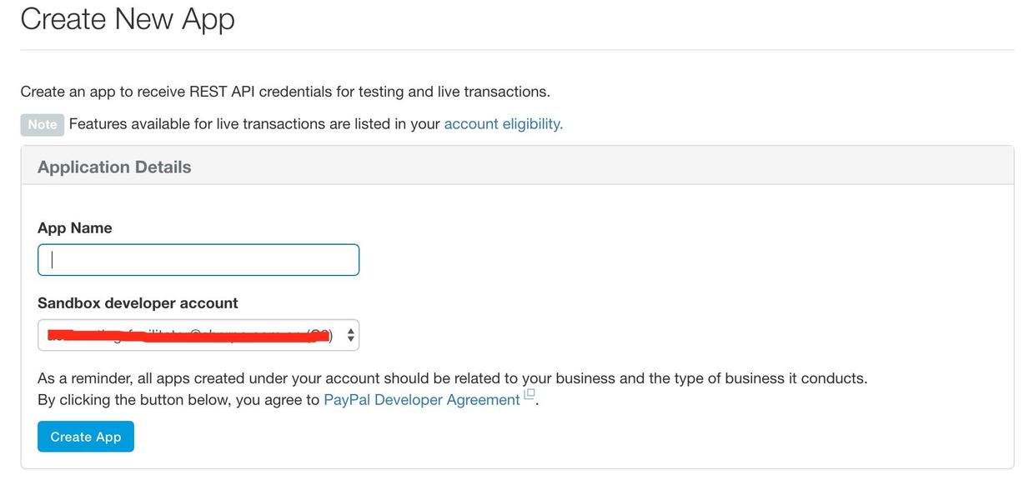Click external-link icon beside Developer Agreement
Viewport: 1034px width, 495px height.
(x=530, y=394)
